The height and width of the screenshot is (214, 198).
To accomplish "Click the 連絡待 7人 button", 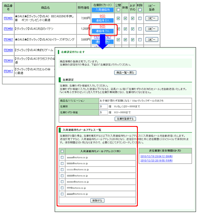I will tap(103, 31).
